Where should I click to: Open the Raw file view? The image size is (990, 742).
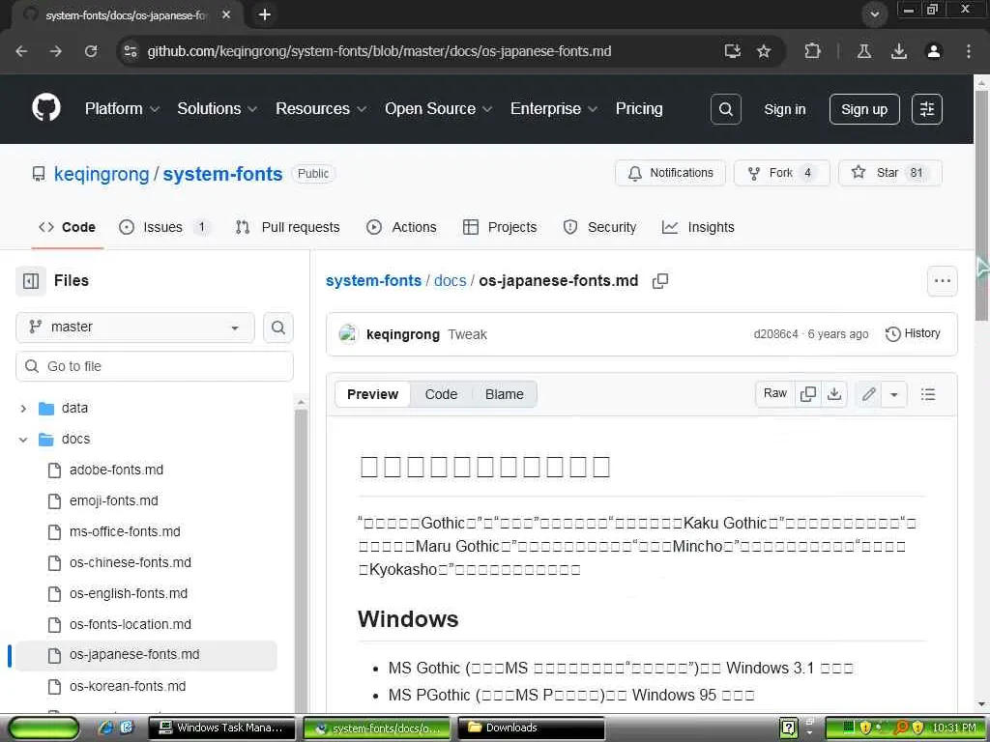pos(774,394)
